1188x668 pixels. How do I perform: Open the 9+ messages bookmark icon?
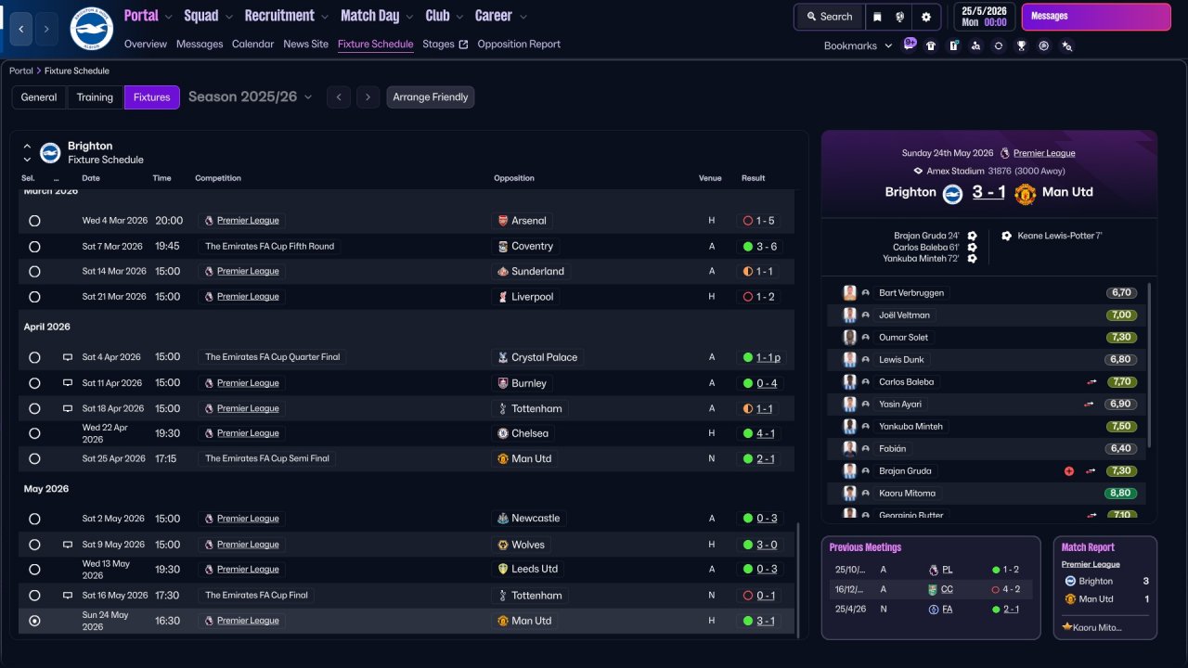[910, 44]
